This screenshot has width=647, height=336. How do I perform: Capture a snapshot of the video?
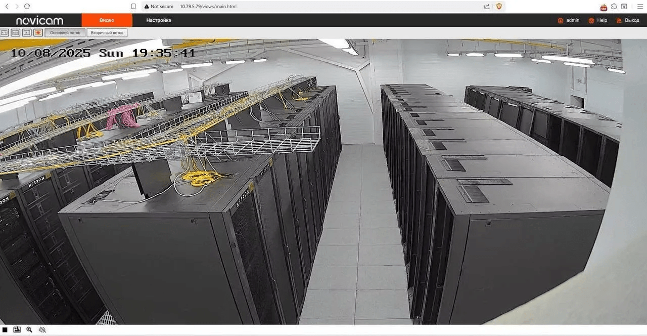click(x=17, y=330)
